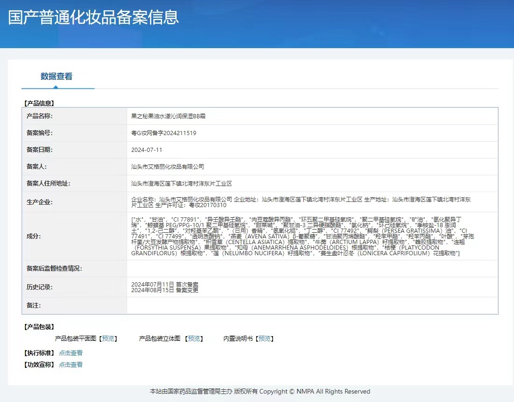Select filing number 粤G妆网备字2024211519
The image size is (514, 402).
[164, 133]
